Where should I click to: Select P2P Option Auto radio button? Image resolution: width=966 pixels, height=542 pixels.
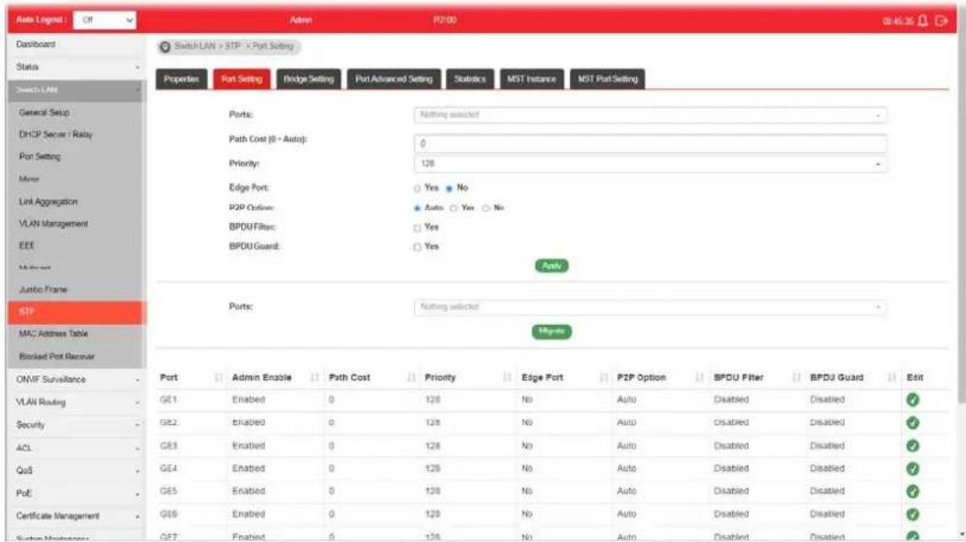pos(417,208)
